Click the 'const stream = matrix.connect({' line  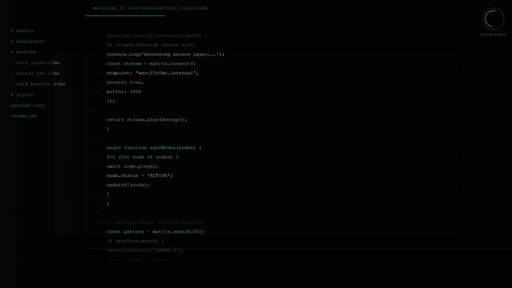coord(151,64)
